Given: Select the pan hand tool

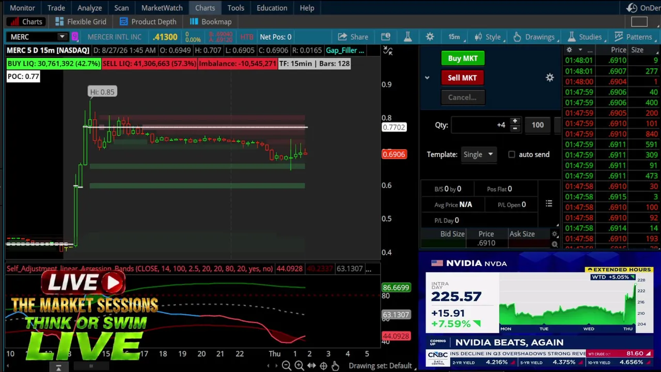Looking at the screenshot, I should pyautogui.click(x=335, y=366).
